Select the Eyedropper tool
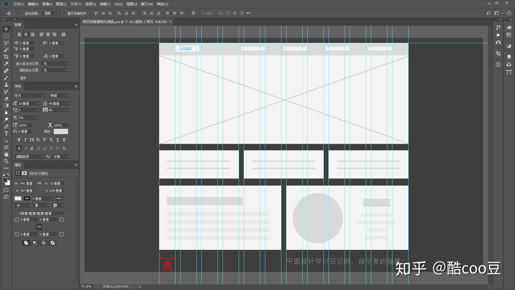 tap(6, 64)
